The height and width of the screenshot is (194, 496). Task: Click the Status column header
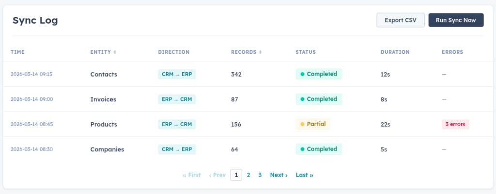tap(305, 52)
